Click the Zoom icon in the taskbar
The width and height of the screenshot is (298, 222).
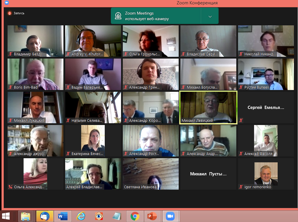[x=170, y=216]
